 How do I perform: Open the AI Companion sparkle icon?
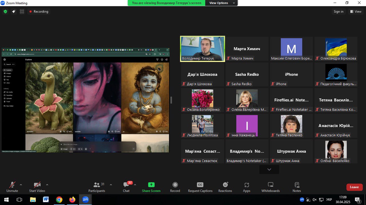13,12
